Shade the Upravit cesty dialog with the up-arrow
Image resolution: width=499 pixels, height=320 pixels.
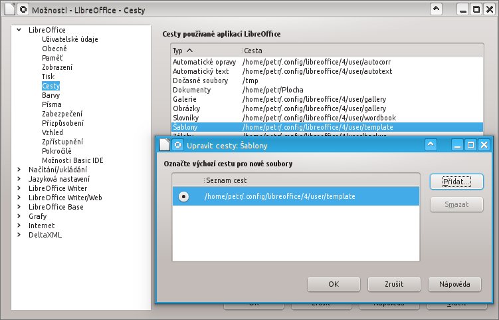tap(431, 145)
